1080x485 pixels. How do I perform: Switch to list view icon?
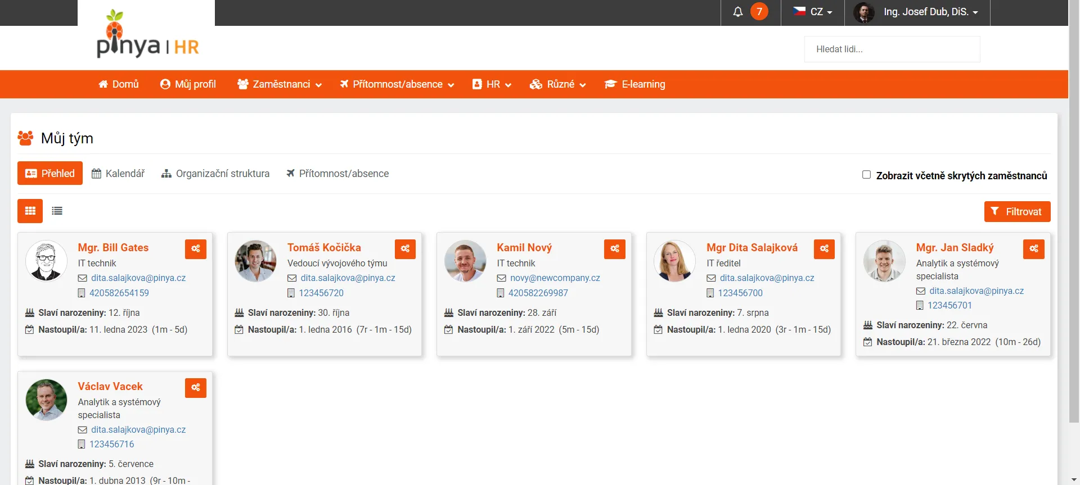[57, 211]
